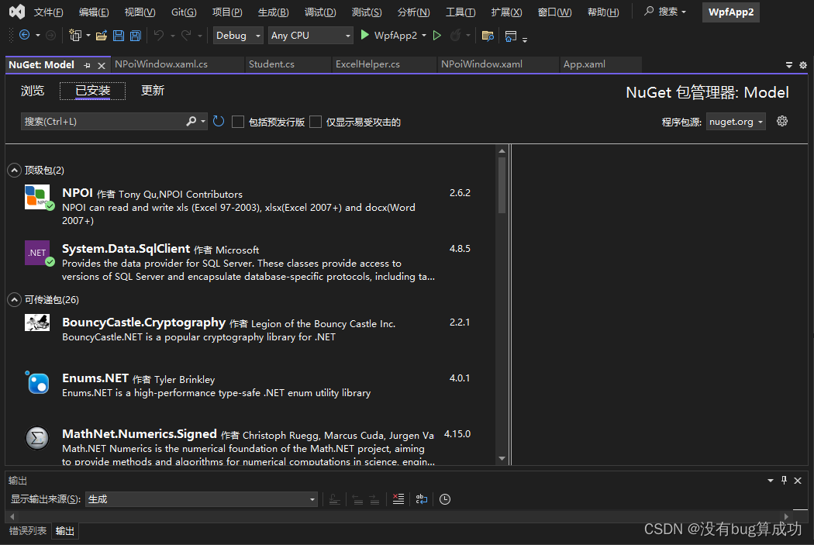Click the new project icon in toolbar

point(75,36)
